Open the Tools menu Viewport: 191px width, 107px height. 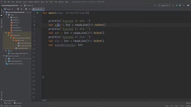coord(51,2)
